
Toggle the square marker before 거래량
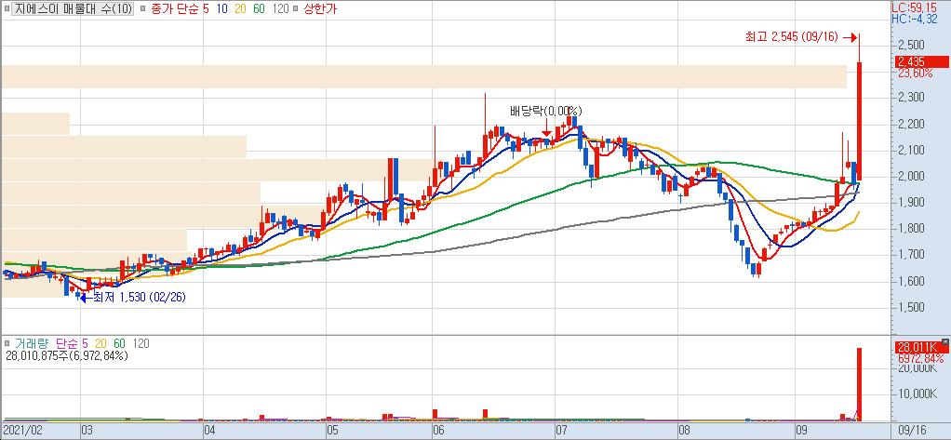click(7, 343)
